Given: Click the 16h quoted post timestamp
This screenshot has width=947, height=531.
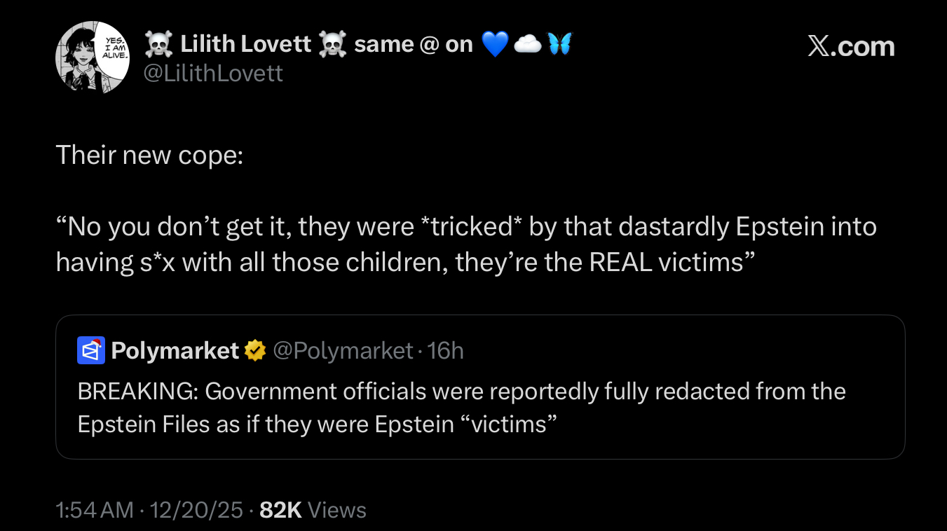Looking at the screenshot, I should coord(446,350).
